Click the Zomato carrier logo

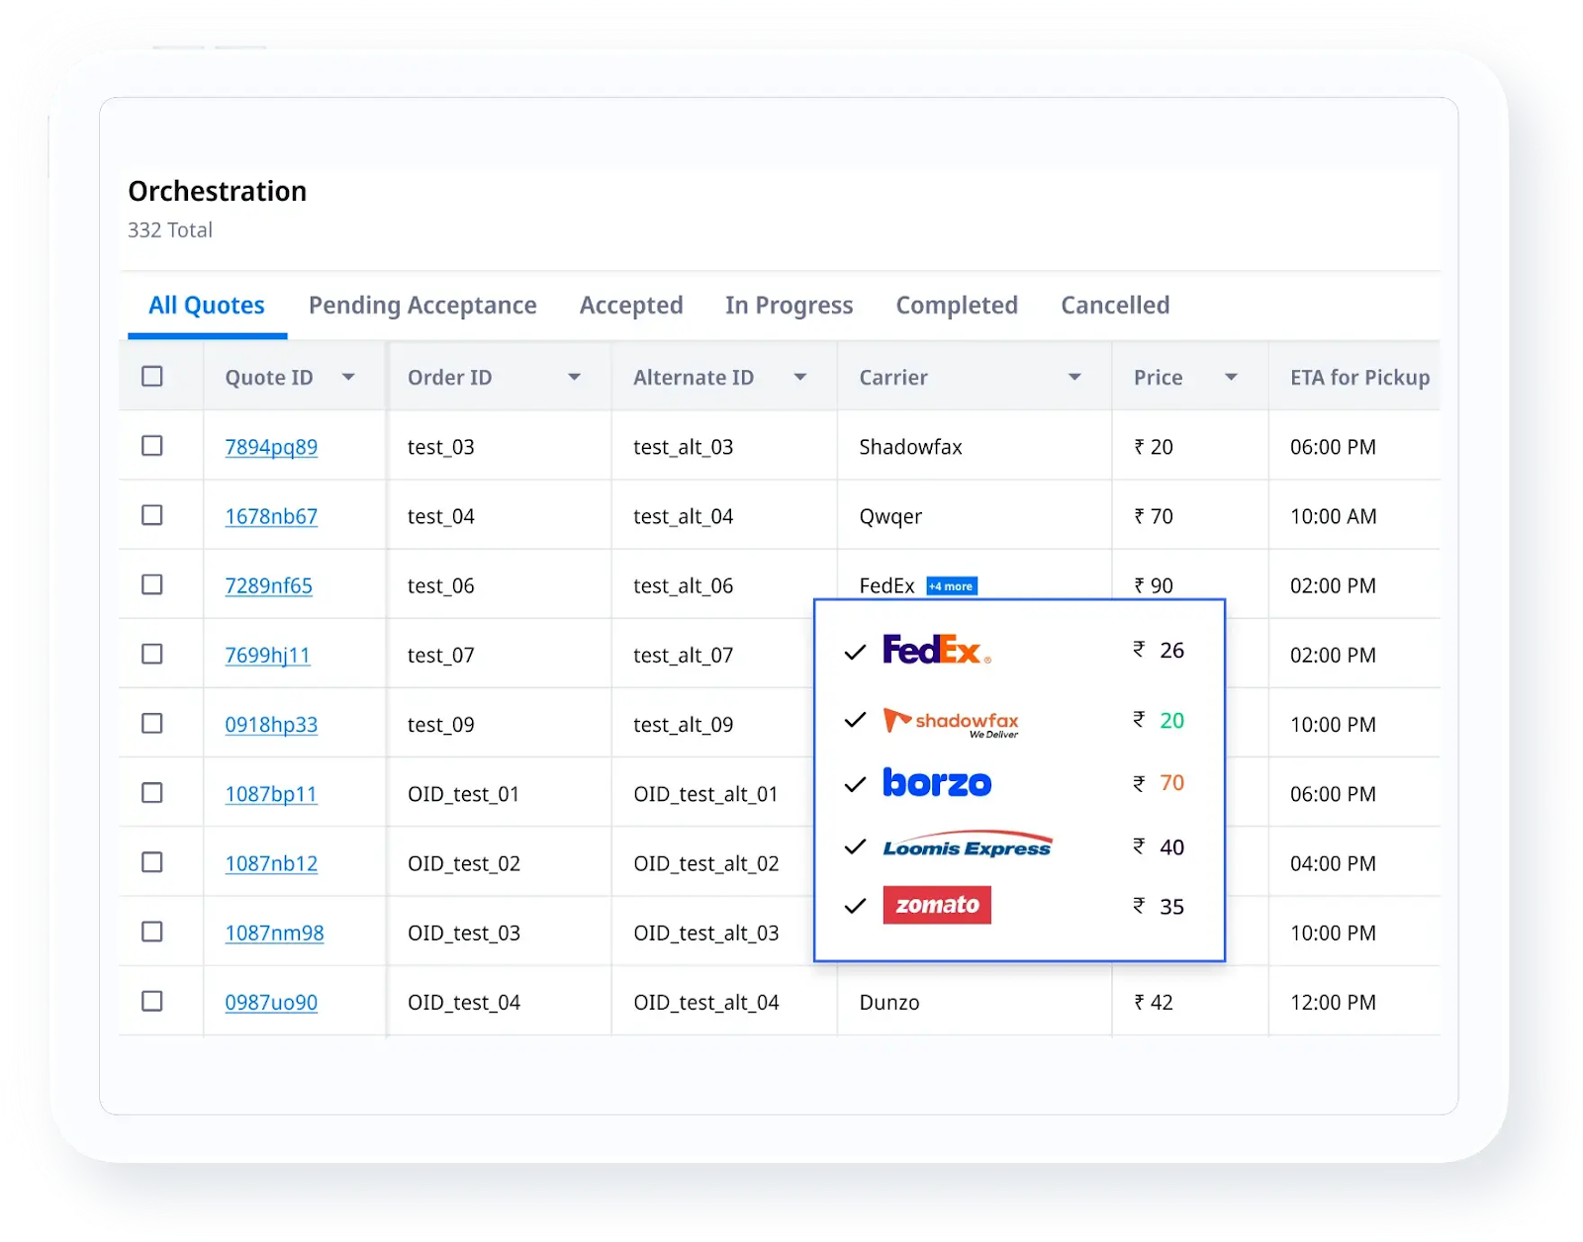936,904
